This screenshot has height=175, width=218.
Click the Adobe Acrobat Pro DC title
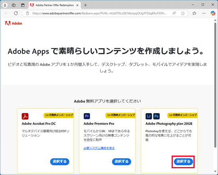[39, 124]
